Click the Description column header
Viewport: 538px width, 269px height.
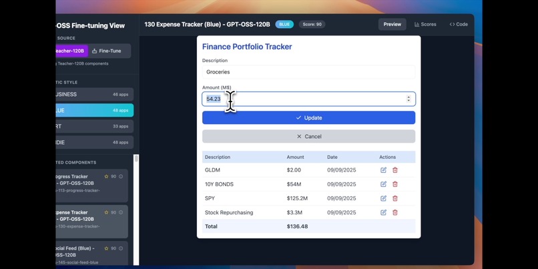coord(218,157)
